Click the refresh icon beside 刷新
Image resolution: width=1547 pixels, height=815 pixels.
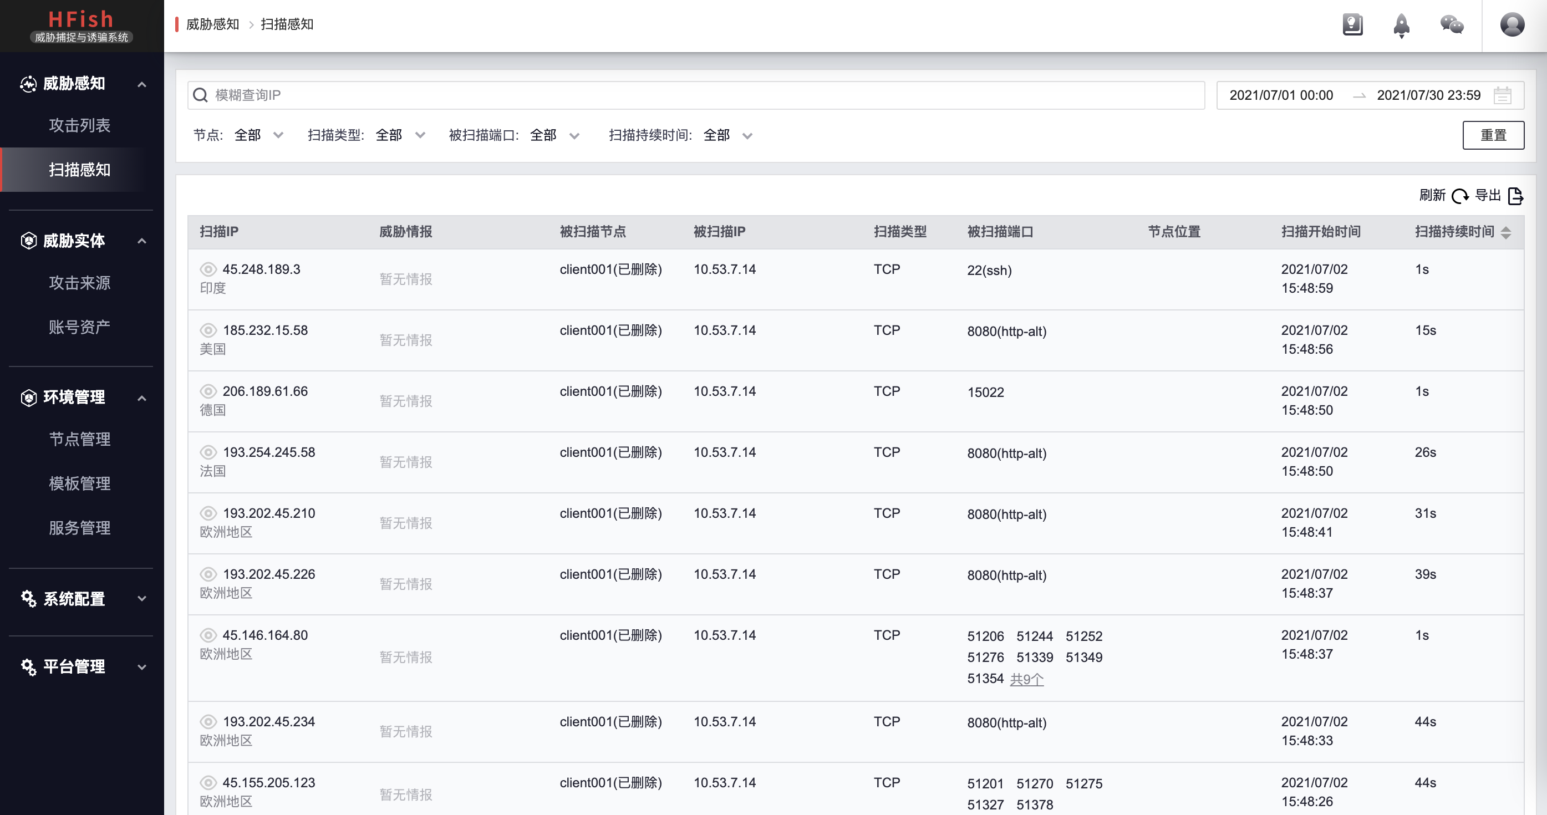pyautogui.click(x=1460, y=196)
